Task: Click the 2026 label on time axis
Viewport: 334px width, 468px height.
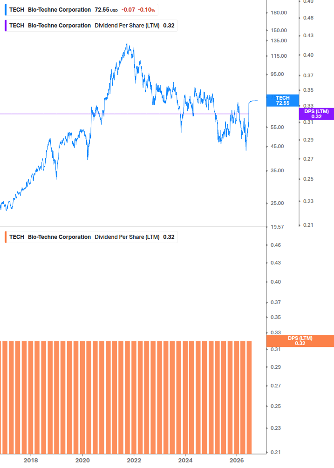Action: [237, 461]
